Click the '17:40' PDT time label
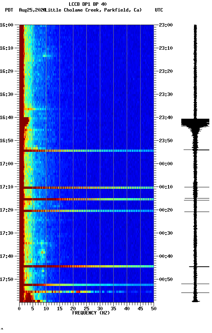The width and height of the screenshot is (212, 333). coord(7,257)
